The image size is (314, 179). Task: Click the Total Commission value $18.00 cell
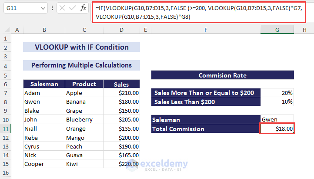click(x=277, y=129)
